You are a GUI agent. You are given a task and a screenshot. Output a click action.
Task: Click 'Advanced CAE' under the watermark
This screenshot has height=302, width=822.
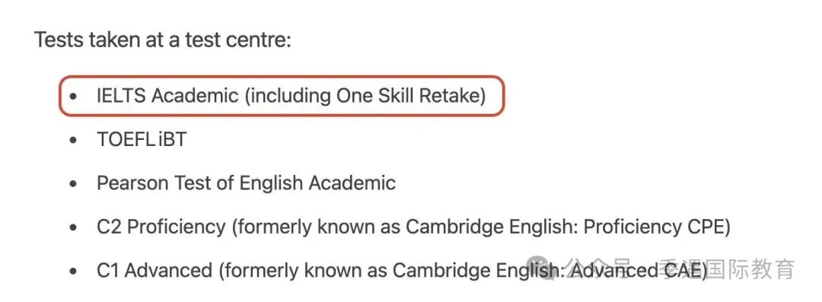[x=636, y=271]
